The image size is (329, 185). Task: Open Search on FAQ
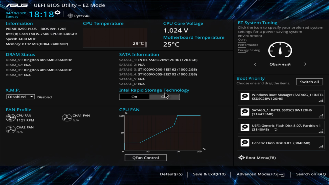click(311, 174)
